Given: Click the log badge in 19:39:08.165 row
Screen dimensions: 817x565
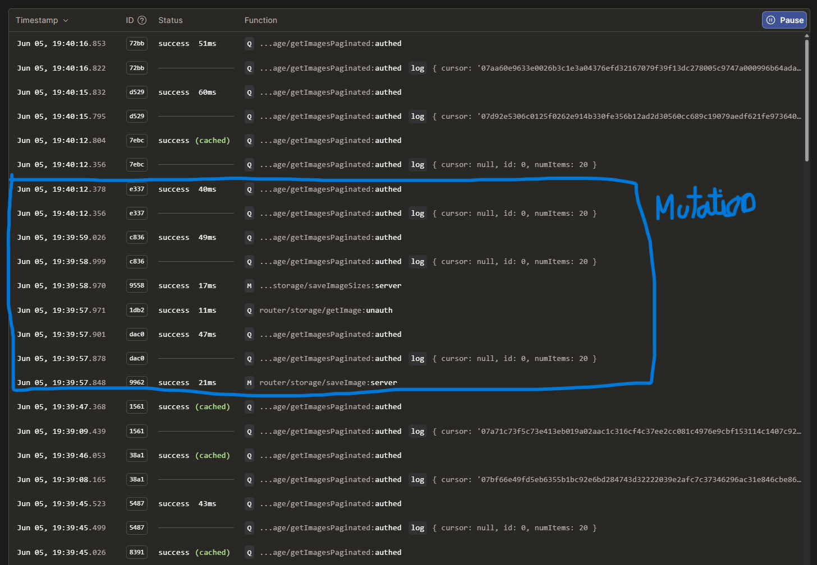Looking at the screenshot, I should [417, 480].
